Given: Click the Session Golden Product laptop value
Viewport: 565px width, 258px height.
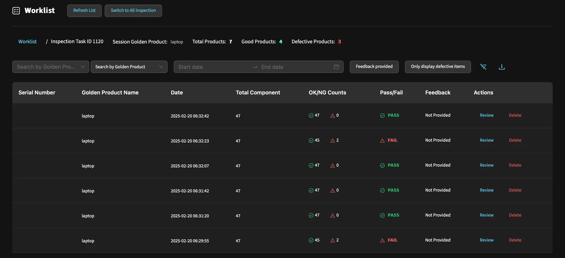Looking at the screenshot, I should tap(177, 42).
